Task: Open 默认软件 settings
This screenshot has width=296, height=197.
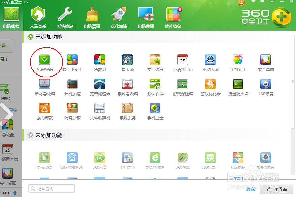Action: pyautogui.click(x=155, y=87)
